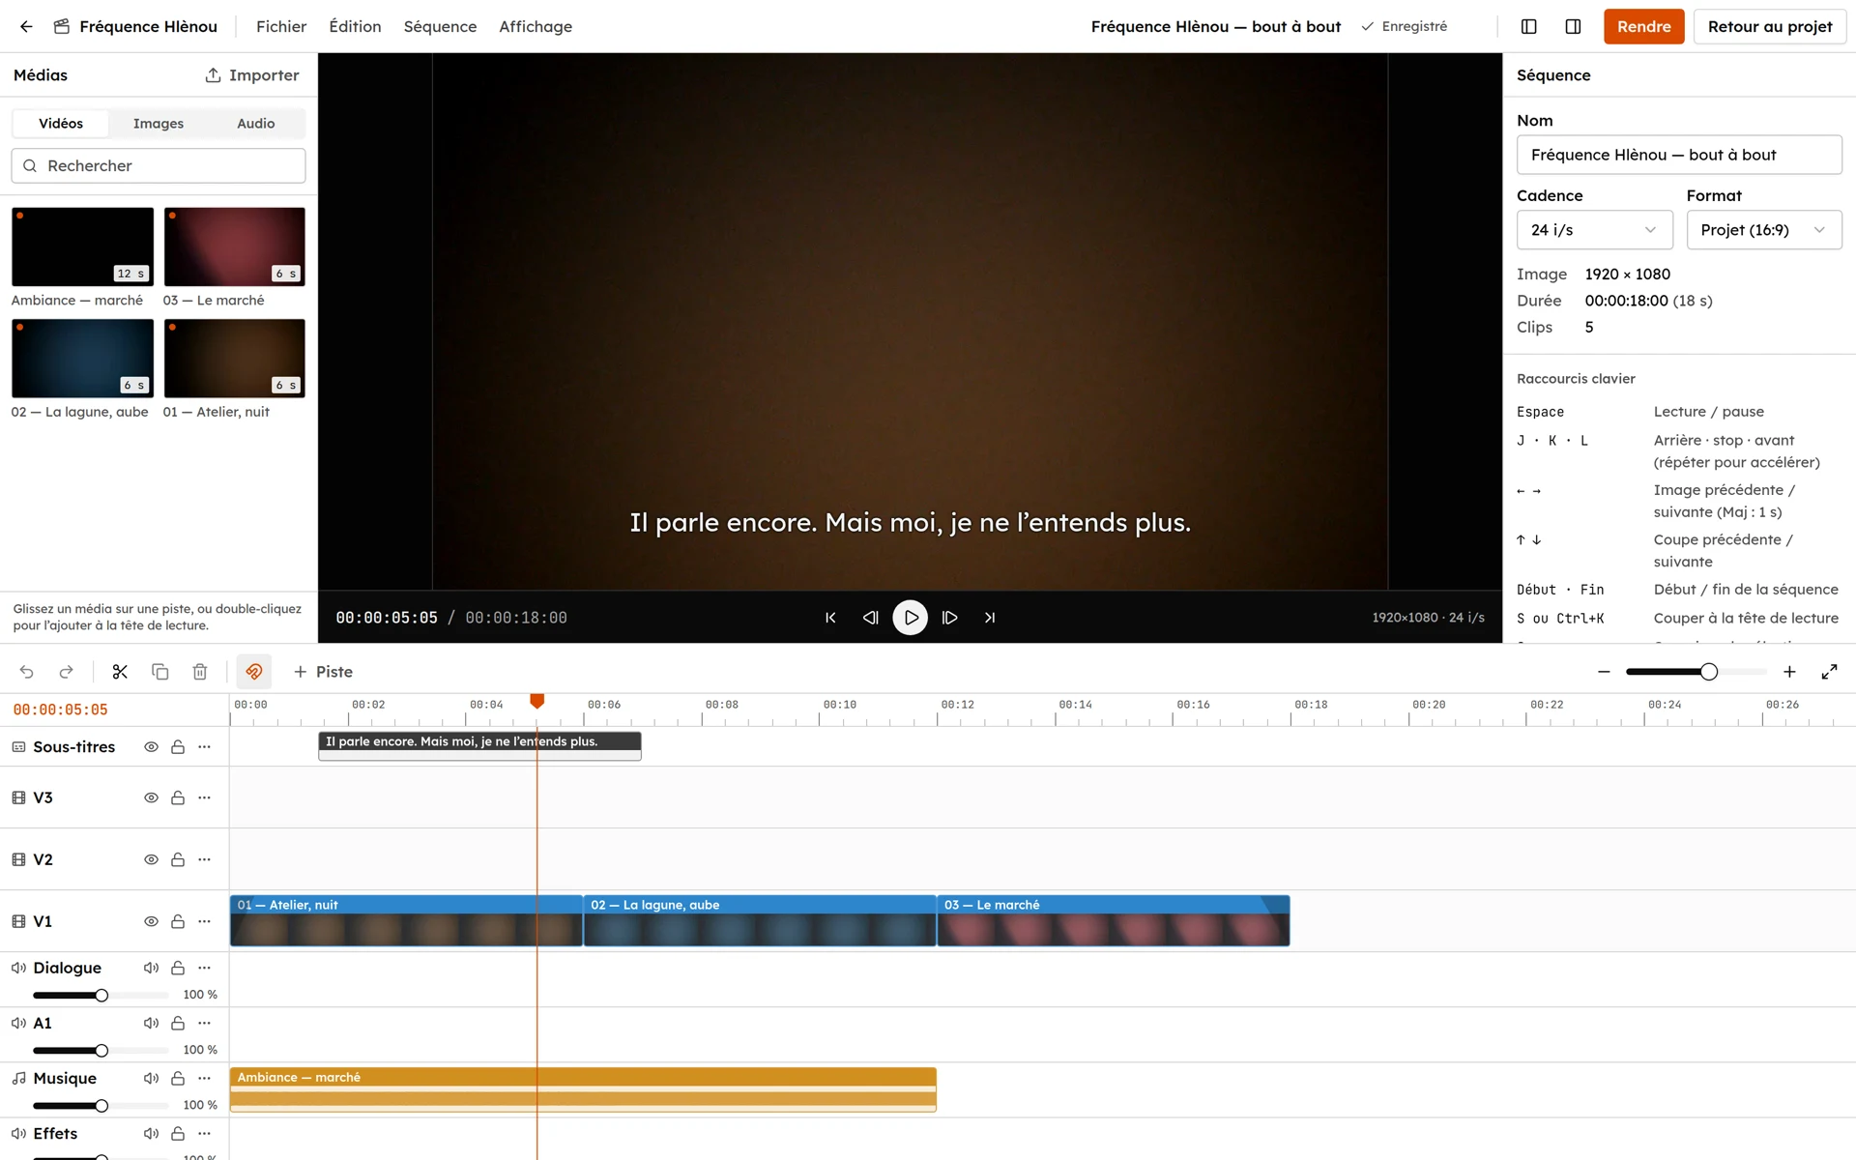The image size is (1856, 1160).
Task: Click the timeline zoom out minus icon
Action: pyautogui.click(x=1604, y=672)
